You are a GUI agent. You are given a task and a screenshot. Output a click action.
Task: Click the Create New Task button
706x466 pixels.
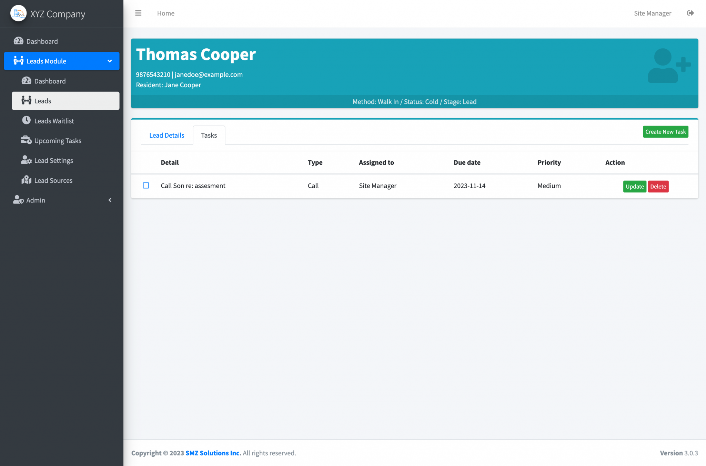pos(665,132)
